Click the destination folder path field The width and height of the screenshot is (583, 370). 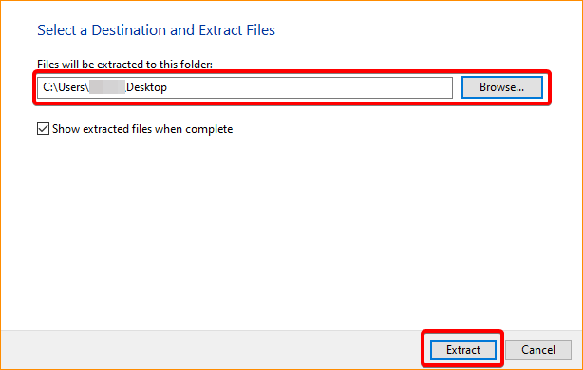[245, 87]
